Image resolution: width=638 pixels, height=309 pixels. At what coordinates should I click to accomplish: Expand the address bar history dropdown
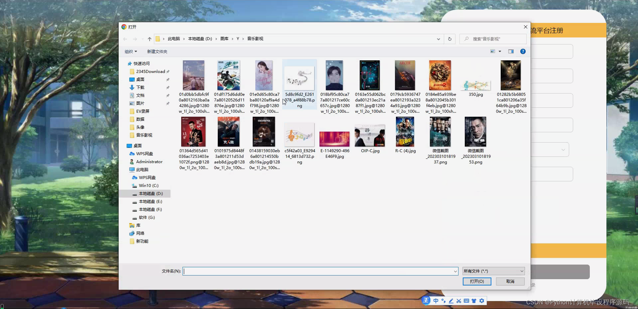coord(439,39)
